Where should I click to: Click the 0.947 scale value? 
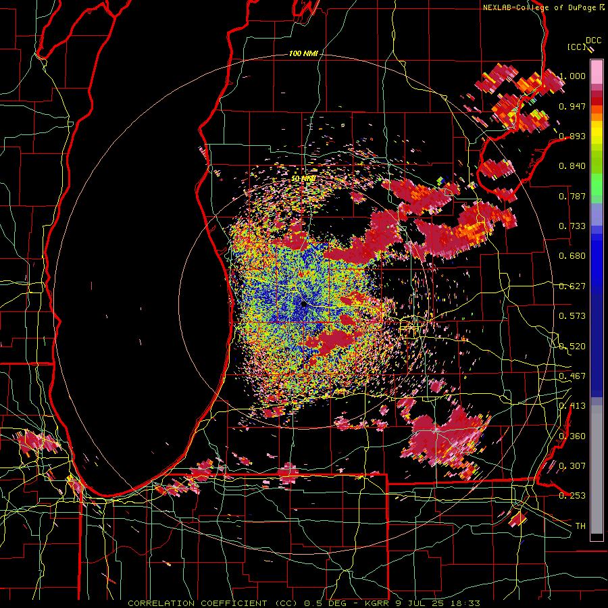click(572, 106)
